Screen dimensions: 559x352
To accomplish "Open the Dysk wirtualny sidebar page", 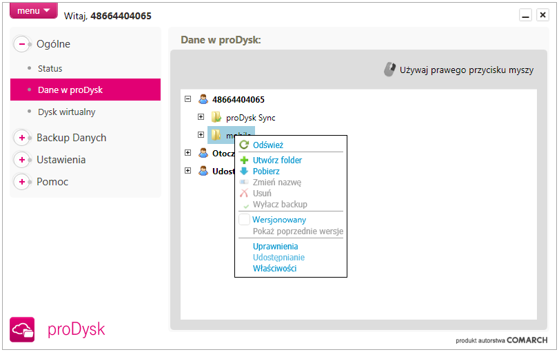I will (66, 112).
